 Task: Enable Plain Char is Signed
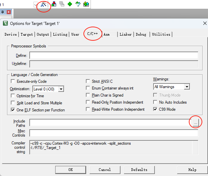pyautogui.click(x=88, y=95)
